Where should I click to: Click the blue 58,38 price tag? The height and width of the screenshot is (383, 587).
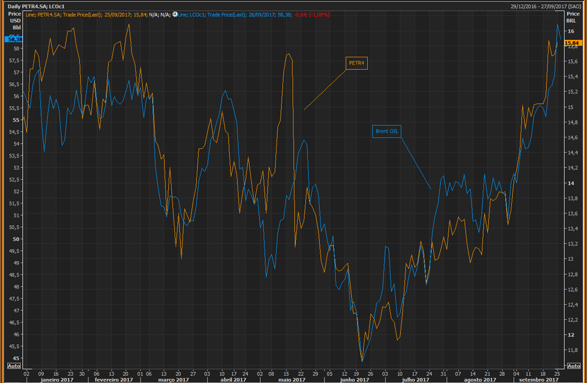pyautogui.click(x=14, y=39)
